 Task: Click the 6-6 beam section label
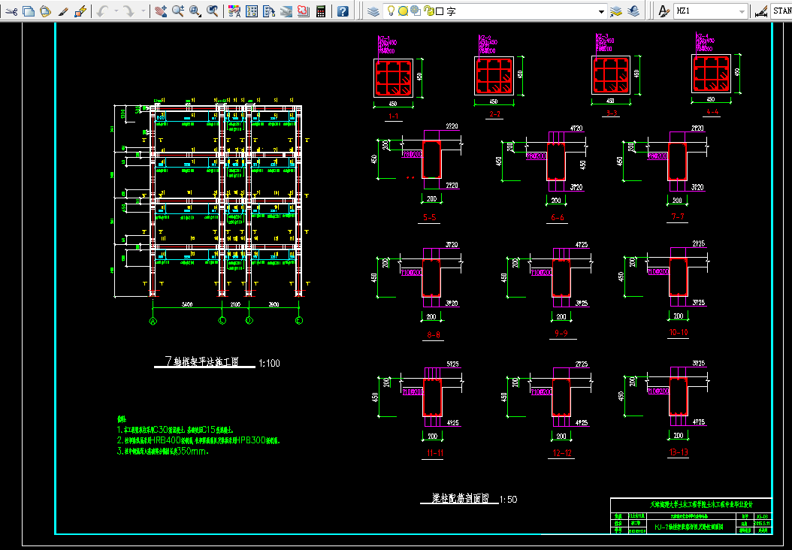pos(557,218)
